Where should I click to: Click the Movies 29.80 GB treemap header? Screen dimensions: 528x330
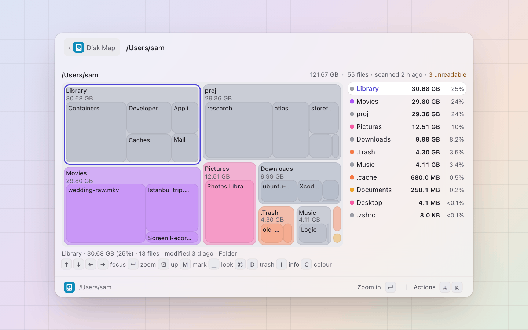click(x=80, y=177)
